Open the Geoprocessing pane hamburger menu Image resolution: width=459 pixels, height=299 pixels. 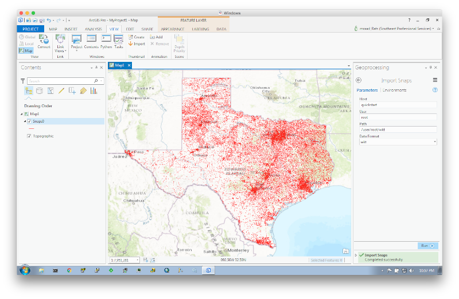(435, 80)
